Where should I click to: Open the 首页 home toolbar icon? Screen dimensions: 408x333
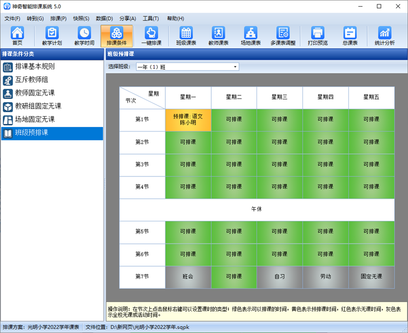[17, 36]
